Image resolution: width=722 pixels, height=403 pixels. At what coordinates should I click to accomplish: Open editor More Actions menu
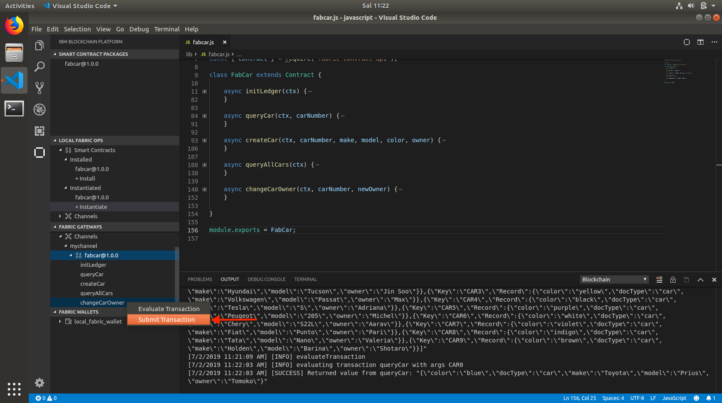[714, 42]
